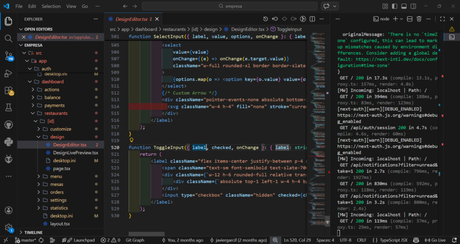Click the editor horizontal scrollbar
Image resolution: width=460 pixels, height=244 pixels.
pyautogui.click(x=146, y=234)
